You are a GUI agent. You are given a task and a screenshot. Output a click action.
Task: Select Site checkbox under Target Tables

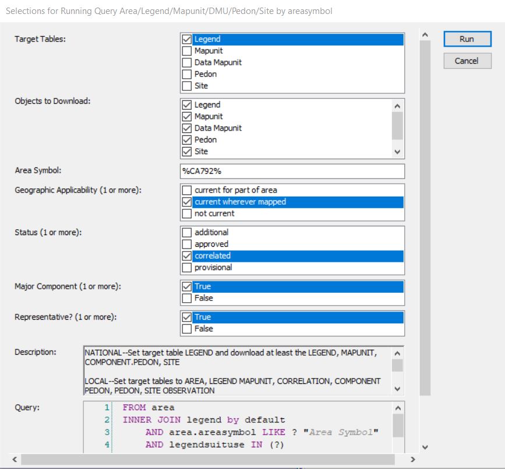(187, 86)
